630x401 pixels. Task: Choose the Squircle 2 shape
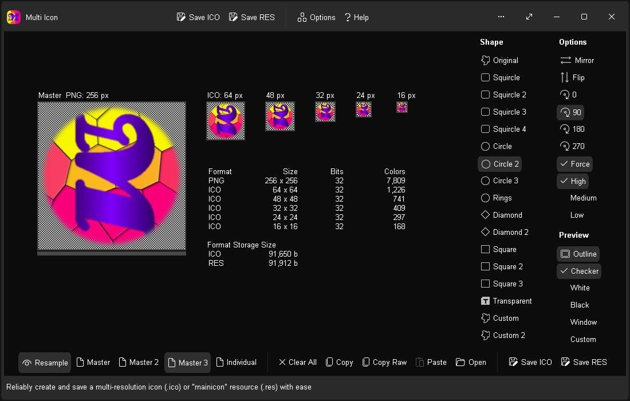(503, 95)
